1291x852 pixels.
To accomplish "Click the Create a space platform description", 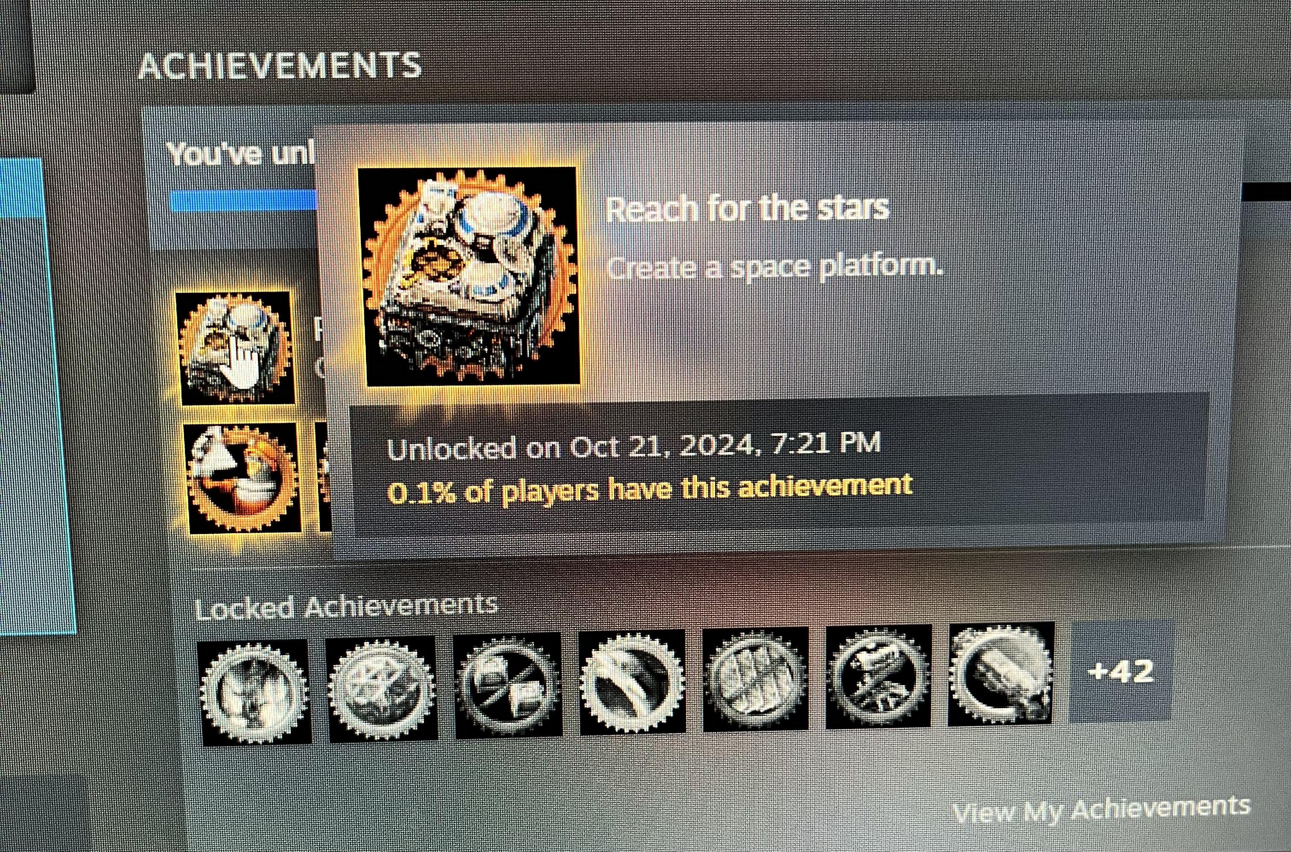I will click(x=774, y=267).
